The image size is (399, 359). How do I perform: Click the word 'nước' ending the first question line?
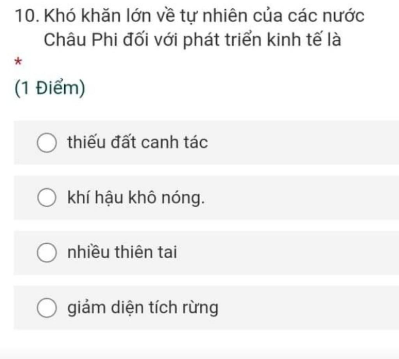[344, 16]
